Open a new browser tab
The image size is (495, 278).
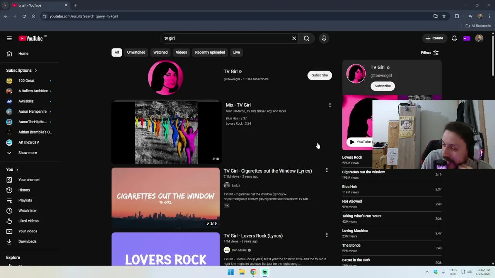[x=75, y=5]
